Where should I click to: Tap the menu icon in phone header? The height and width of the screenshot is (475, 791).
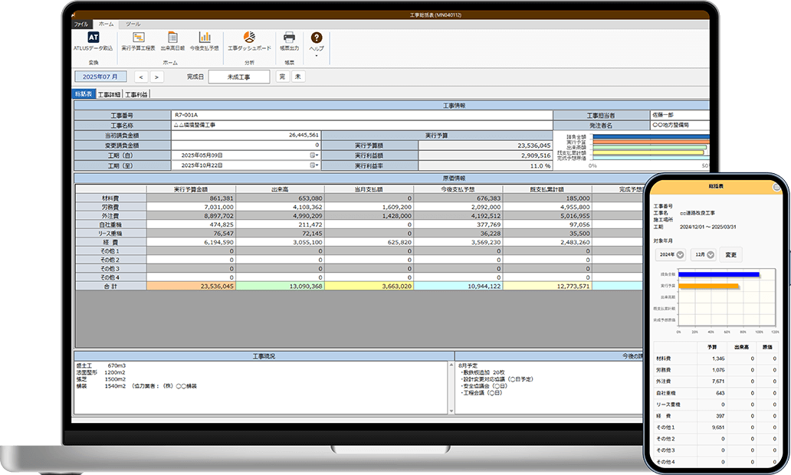tap(776, 187)
